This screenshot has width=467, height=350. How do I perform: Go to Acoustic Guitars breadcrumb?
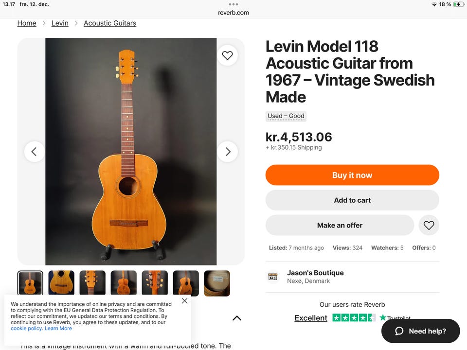click(x=110, y=23)
